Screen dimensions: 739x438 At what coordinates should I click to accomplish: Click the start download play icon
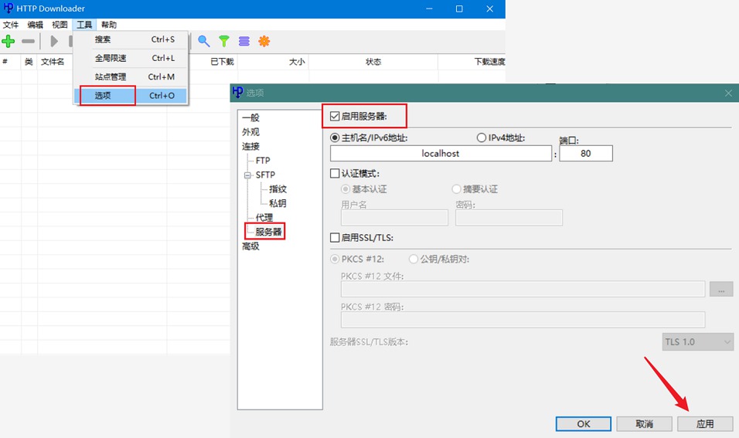click(x=54, y=42)
